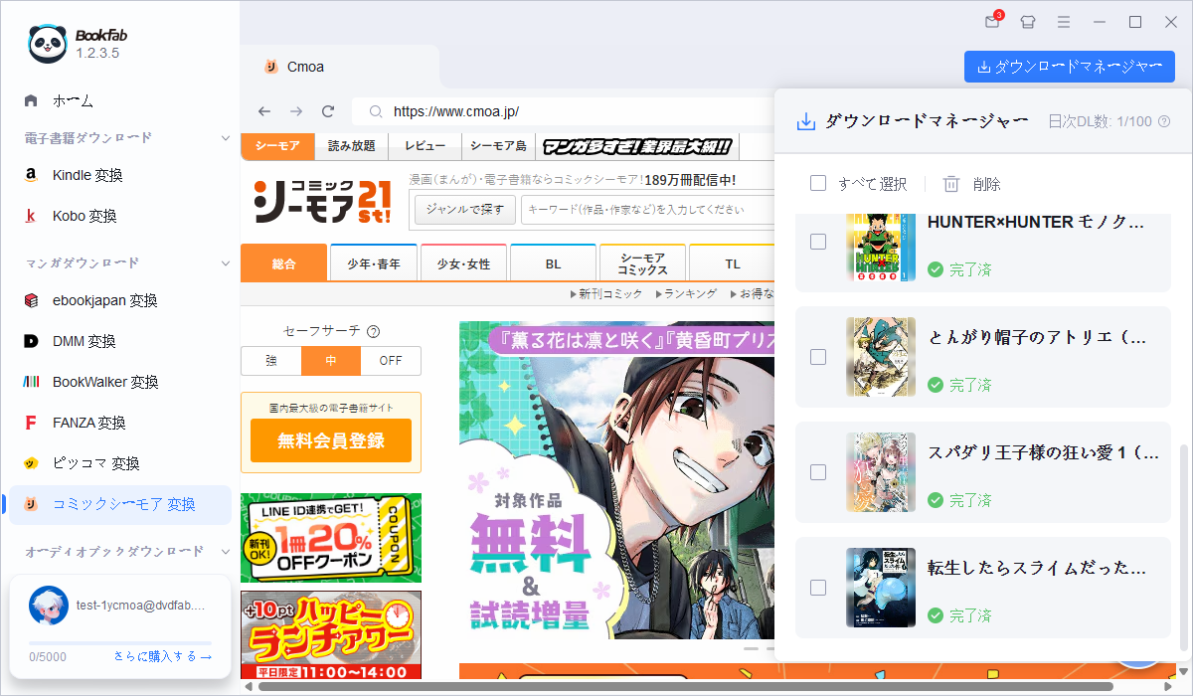Click the notification icon with red badge

point(992,21)
